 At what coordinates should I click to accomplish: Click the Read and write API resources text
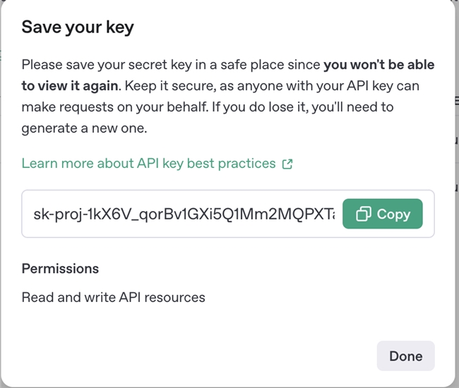pyautogui.click(x=113, y=297)
